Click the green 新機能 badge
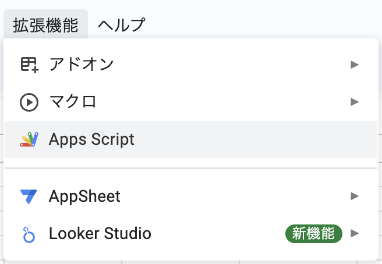 (x=314, y=234)
